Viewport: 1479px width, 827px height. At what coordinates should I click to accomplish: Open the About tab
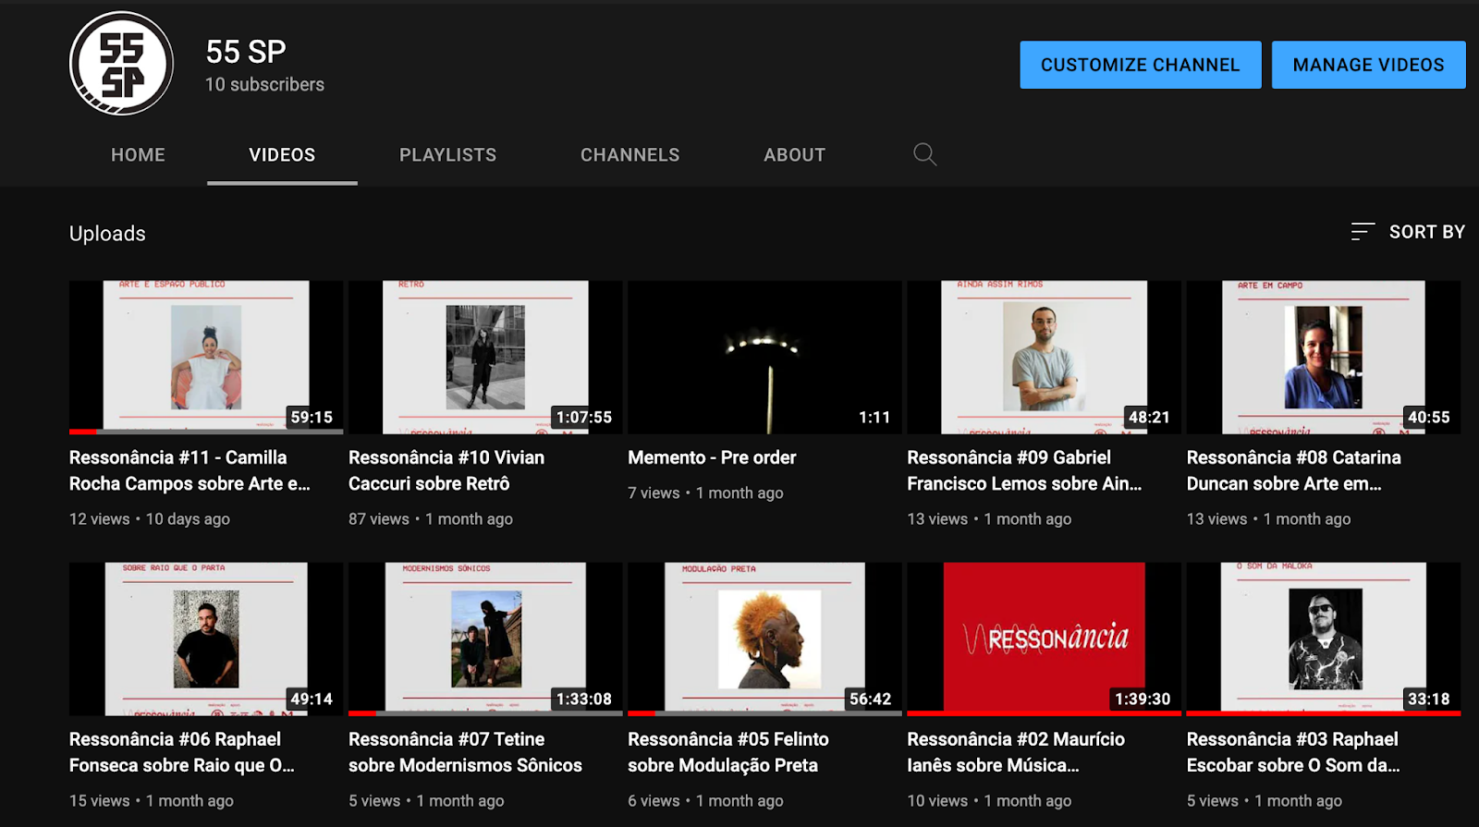point(794,155)
